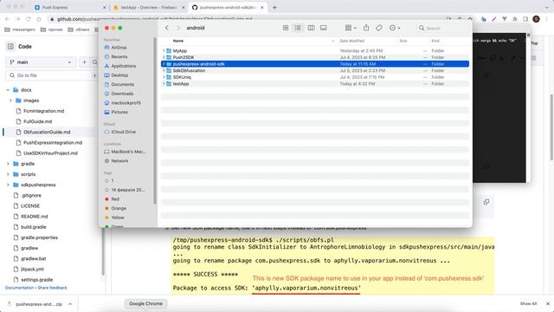Expand the images folder in GitHub tree
The height and width of the screenshot is (312, 554).
(10, 101)
